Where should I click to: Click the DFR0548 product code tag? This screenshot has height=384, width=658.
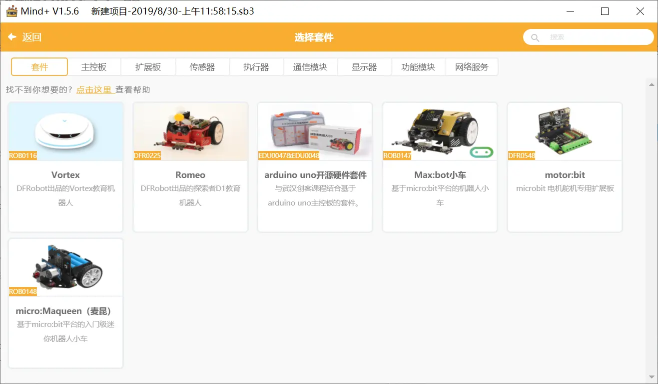[522, 155]
